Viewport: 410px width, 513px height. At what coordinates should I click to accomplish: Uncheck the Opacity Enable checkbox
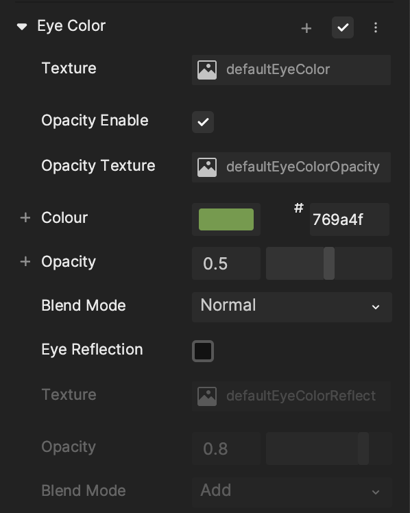203,122
